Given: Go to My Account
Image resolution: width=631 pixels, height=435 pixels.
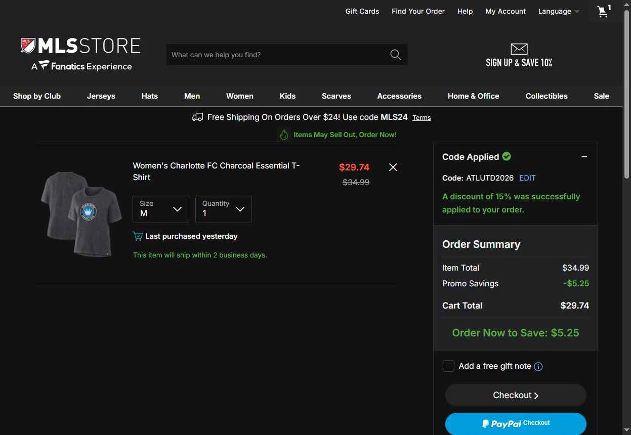Looking at the screenshot, I should pos(506,11).
